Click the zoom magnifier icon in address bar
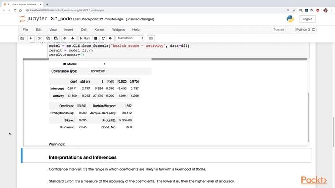335x188 pixels. pyautogui.click(x=288, y=10)
